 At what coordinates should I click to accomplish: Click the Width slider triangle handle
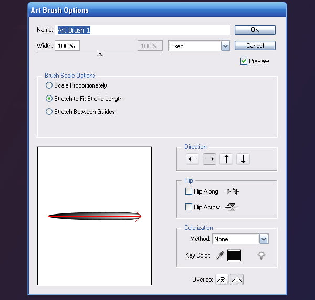point(100,55)
